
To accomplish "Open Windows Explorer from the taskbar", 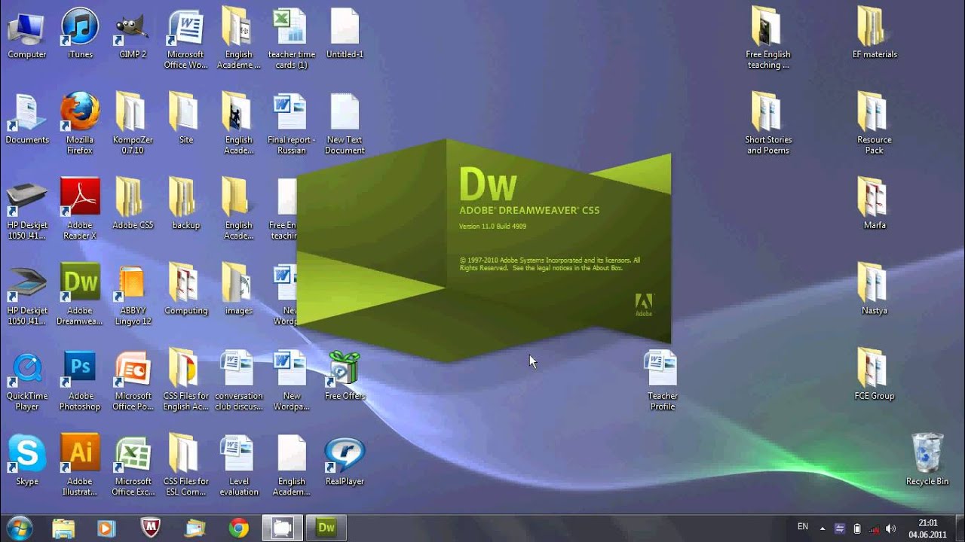I will click(x=64, y=528).
